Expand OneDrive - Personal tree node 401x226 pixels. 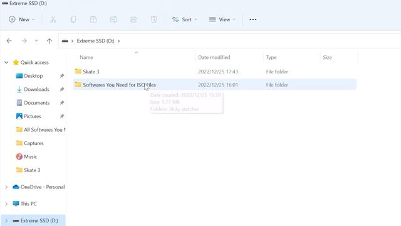[x=6, y=187]
